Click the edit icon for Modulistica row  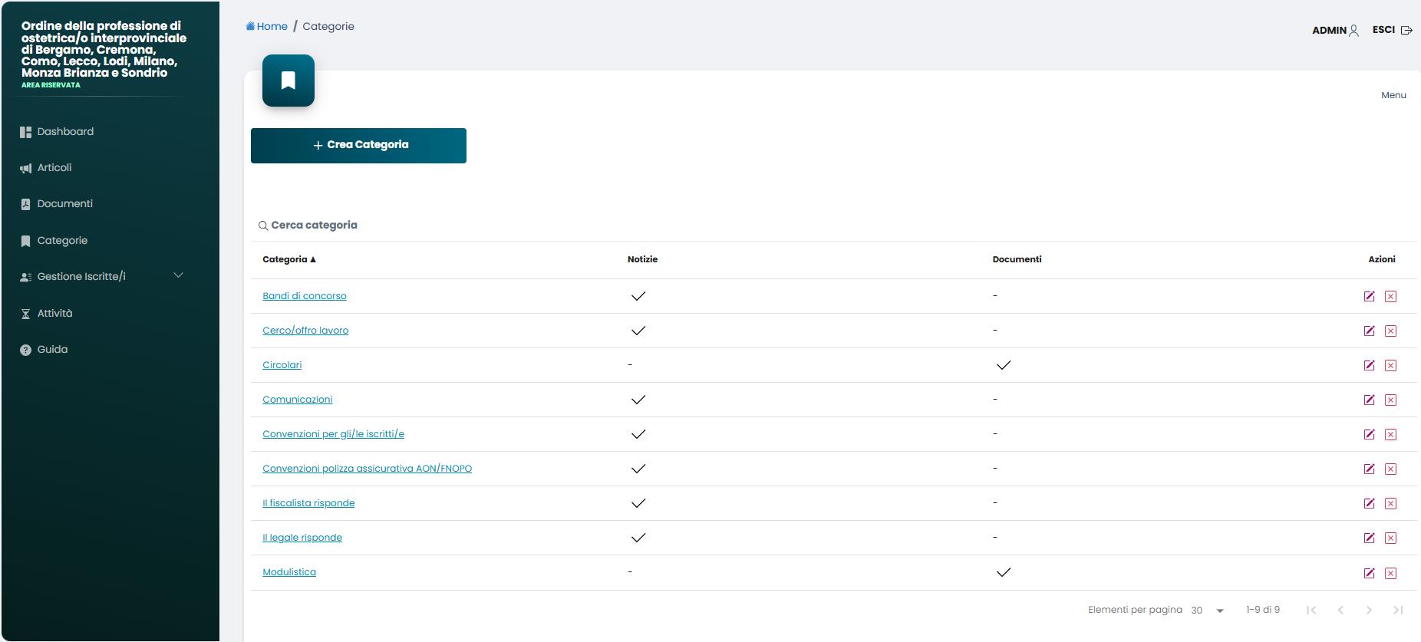[1369, 573]
